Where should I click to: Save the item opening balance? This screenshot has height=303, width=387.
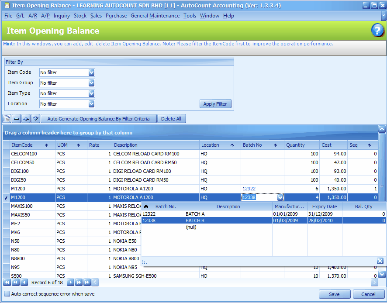pos(335,294)
